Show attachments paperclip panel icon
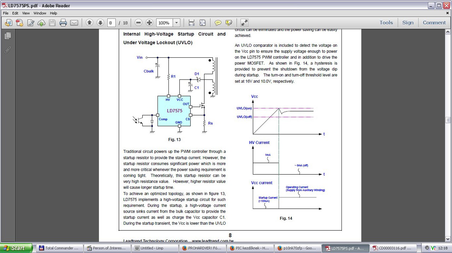The height and width of the screenshot is (253, 452). click(x=7, y=50)
